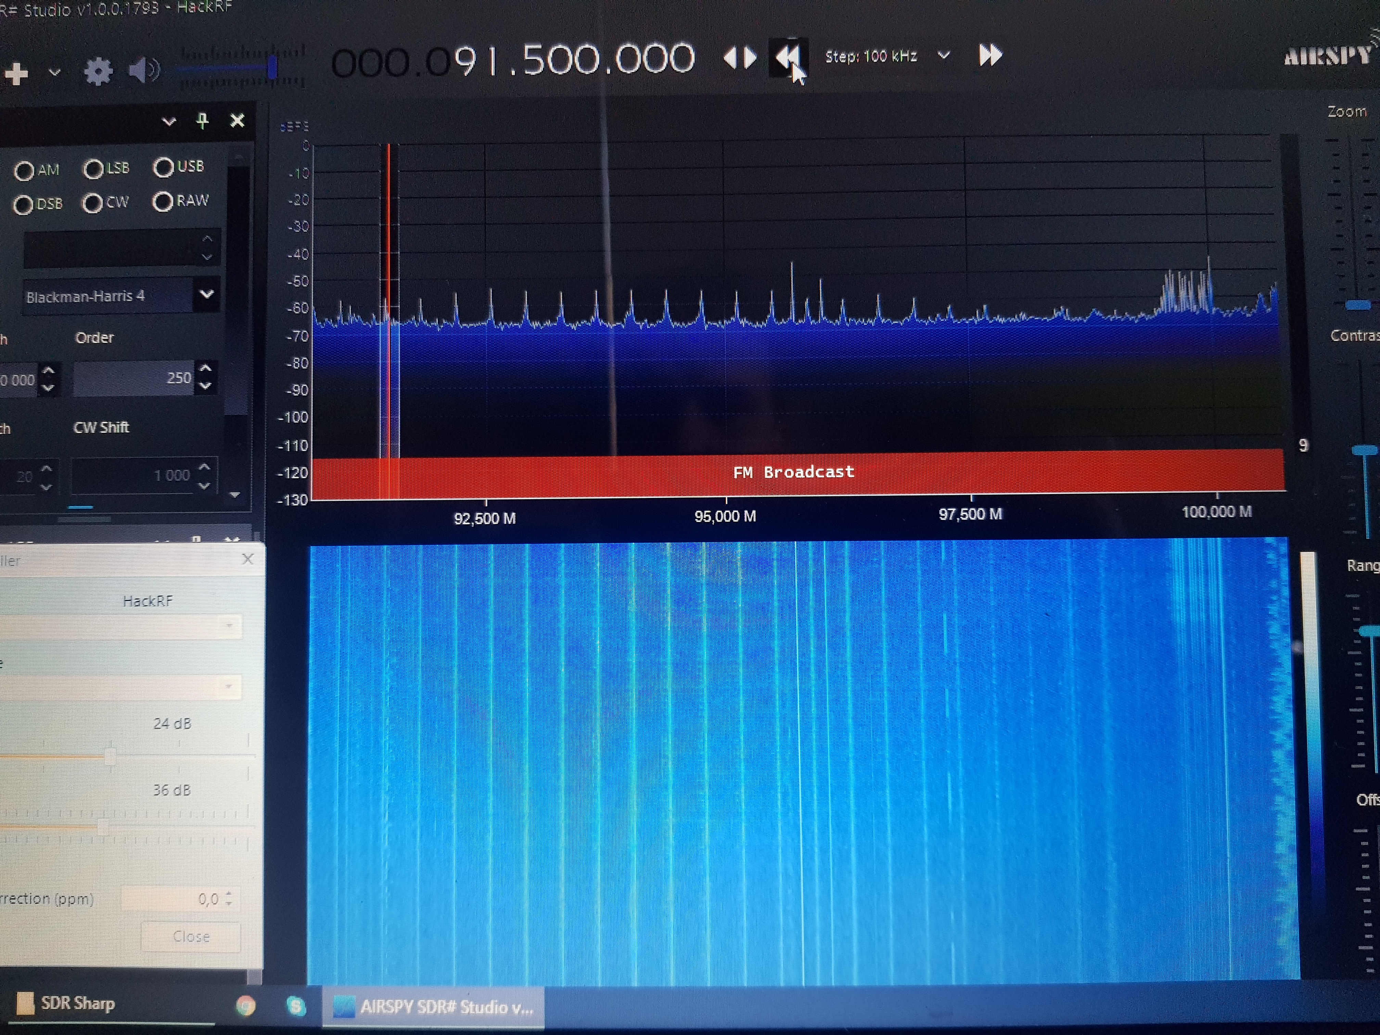Mute audio with the speaker icon
Viewport: 1380px width, 1035px height.
pyautogui.click(x=143, y=70)
